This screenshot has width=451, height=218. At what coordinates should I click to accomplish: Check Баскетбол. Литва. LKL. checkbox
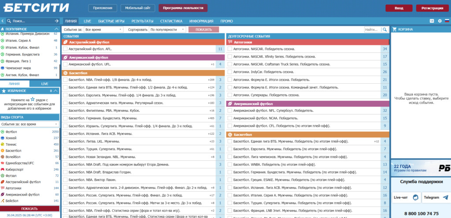65,141
